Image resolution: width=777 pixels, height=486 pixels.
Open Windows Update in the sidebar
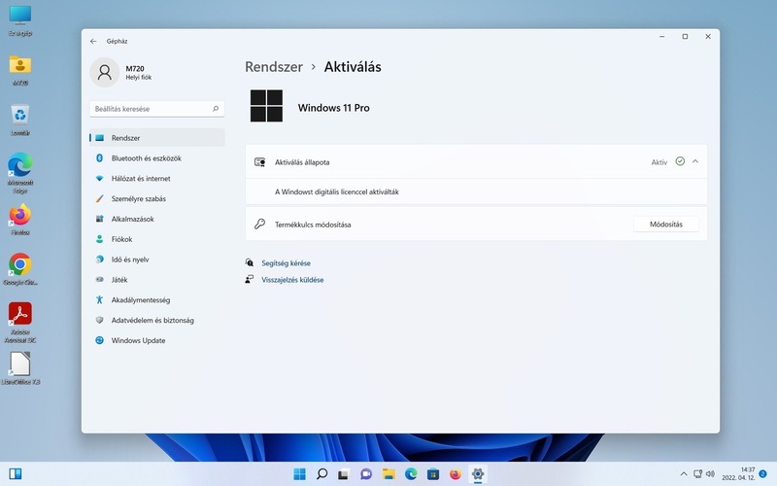(x=157, y=341)
